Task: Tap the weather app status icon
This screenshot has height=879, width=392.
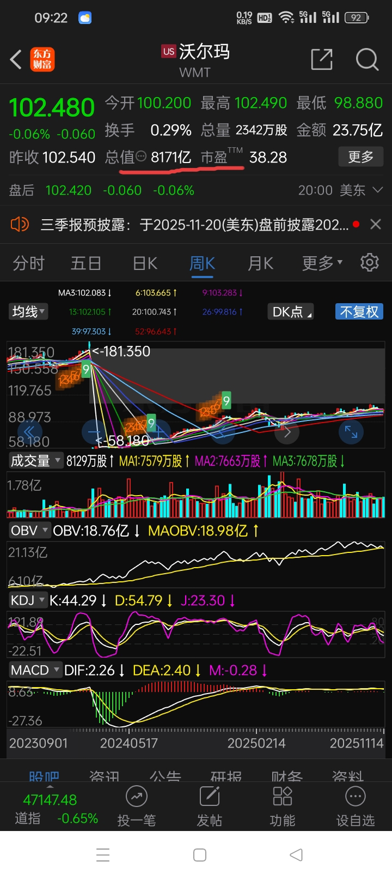Action: 85,18
